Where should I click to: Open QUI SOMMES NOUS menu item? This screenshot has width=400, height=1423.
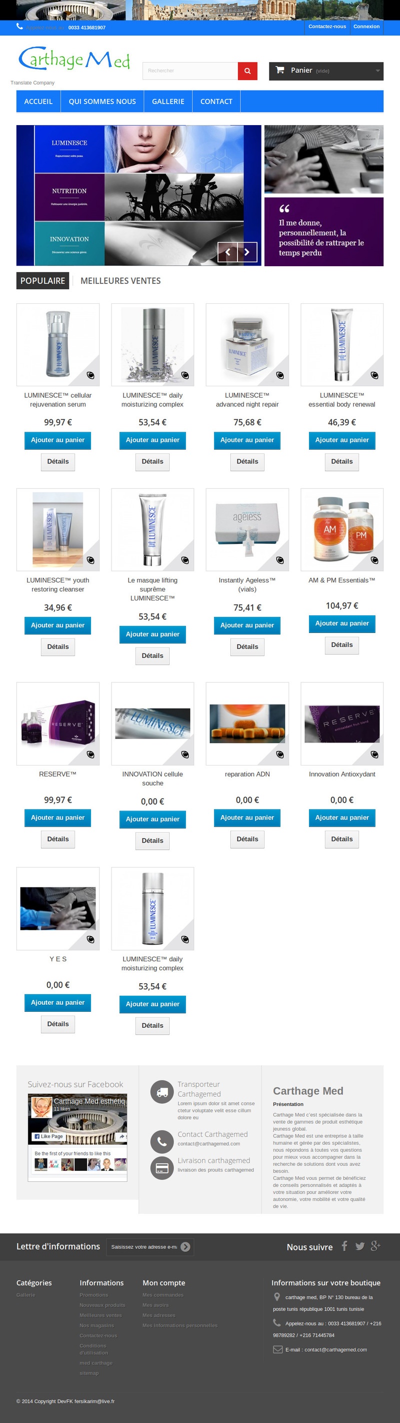[x=102, y=102]
